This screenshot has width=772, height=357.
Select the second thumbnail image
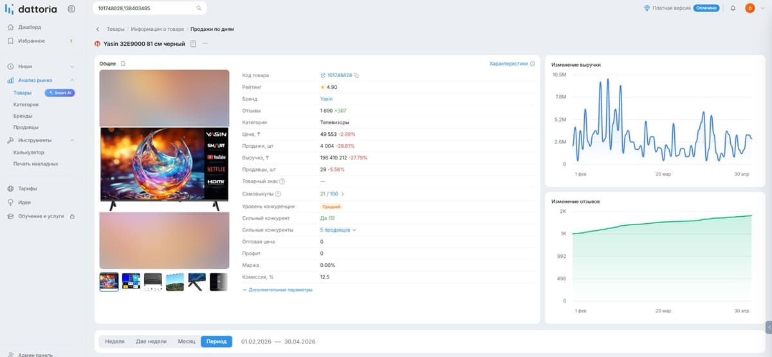point(131,282)
